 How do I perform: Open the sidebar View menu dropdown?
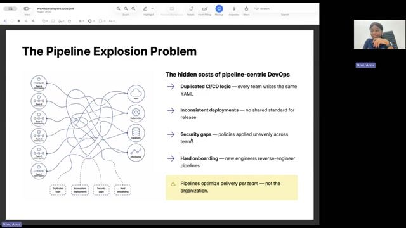point(27,9)
